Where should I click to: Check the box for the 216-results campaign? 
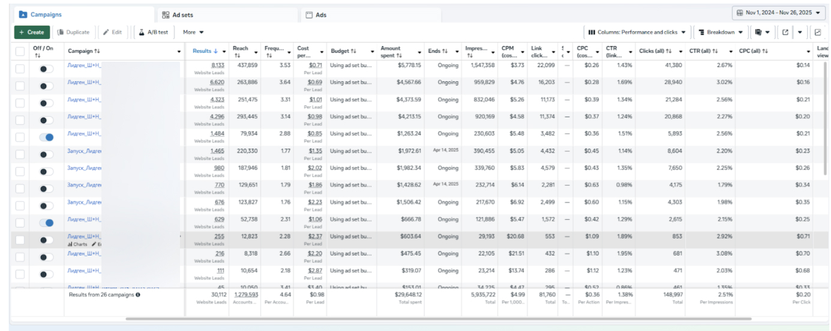[20, 257]
